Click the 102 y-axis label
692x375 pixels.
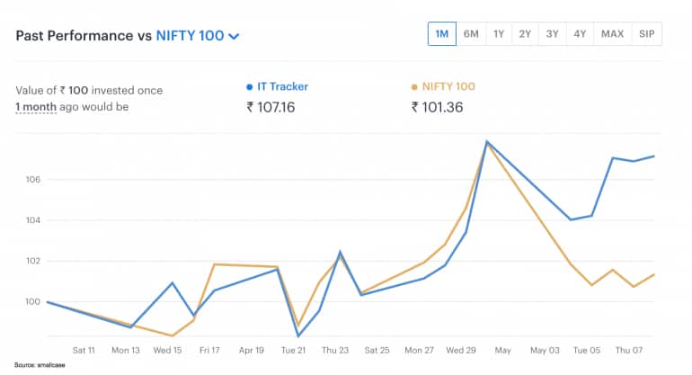click(x=33, y=261)
